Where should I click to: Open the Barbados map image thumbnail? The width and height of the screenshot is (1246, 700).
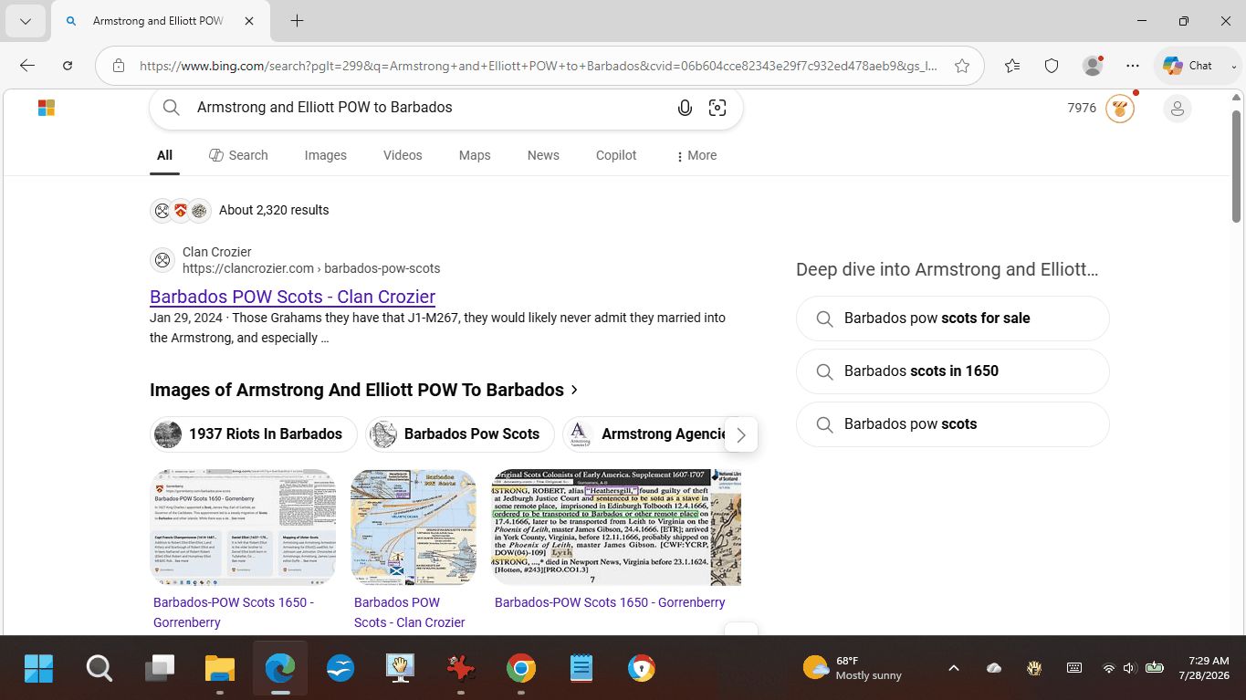[414, 528]
